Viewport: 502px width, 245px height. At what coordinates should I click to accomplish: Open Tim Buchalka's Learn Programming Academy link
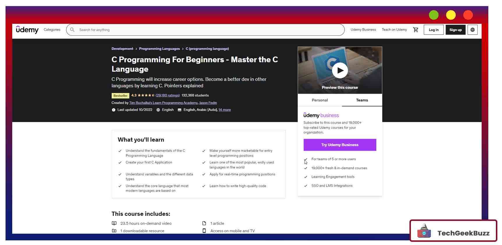(x=163, y=103)
